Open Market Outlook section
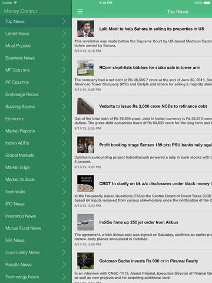The image size is (212, 283). pos(36,179)
